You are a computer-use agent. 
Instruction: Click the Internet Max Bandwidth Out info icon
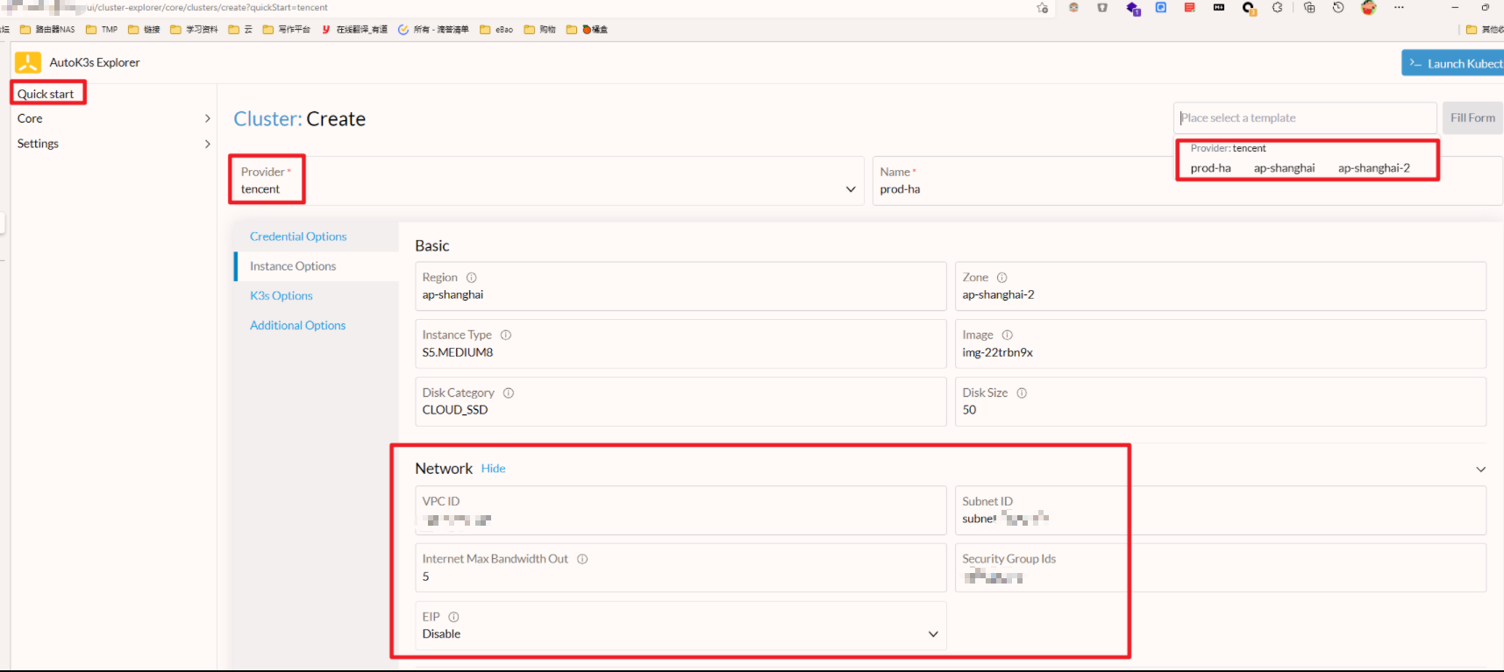pyautogui.click(x=582, y=559)
